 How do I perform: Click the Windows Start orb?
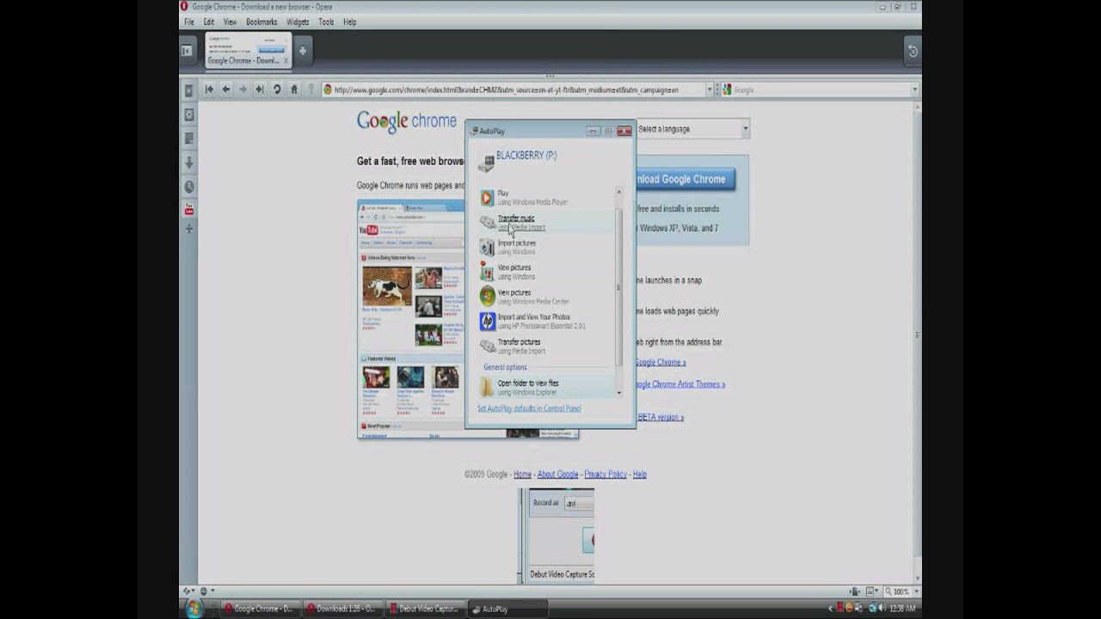(x=194, y=609)
